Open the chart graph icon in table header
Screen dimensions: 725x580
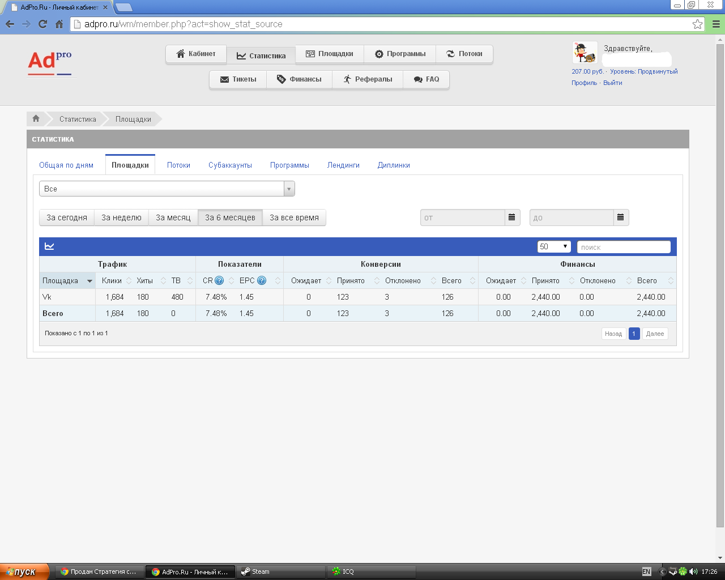49,246
